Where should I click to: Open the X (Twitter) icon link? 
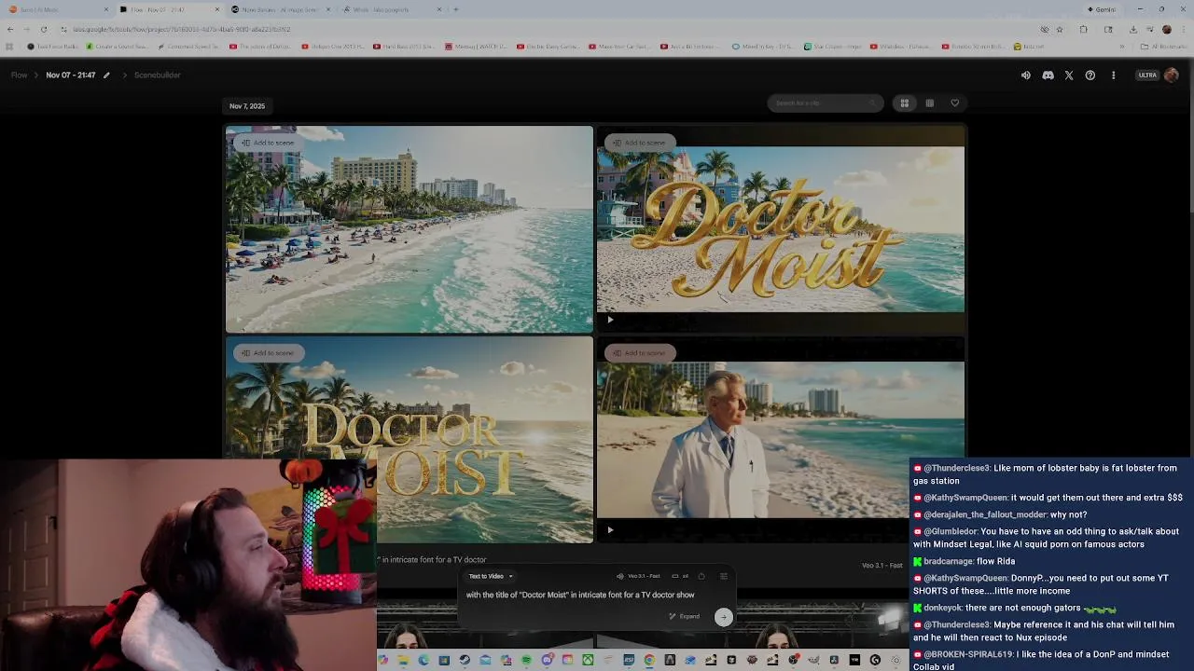click(1069, 75)
